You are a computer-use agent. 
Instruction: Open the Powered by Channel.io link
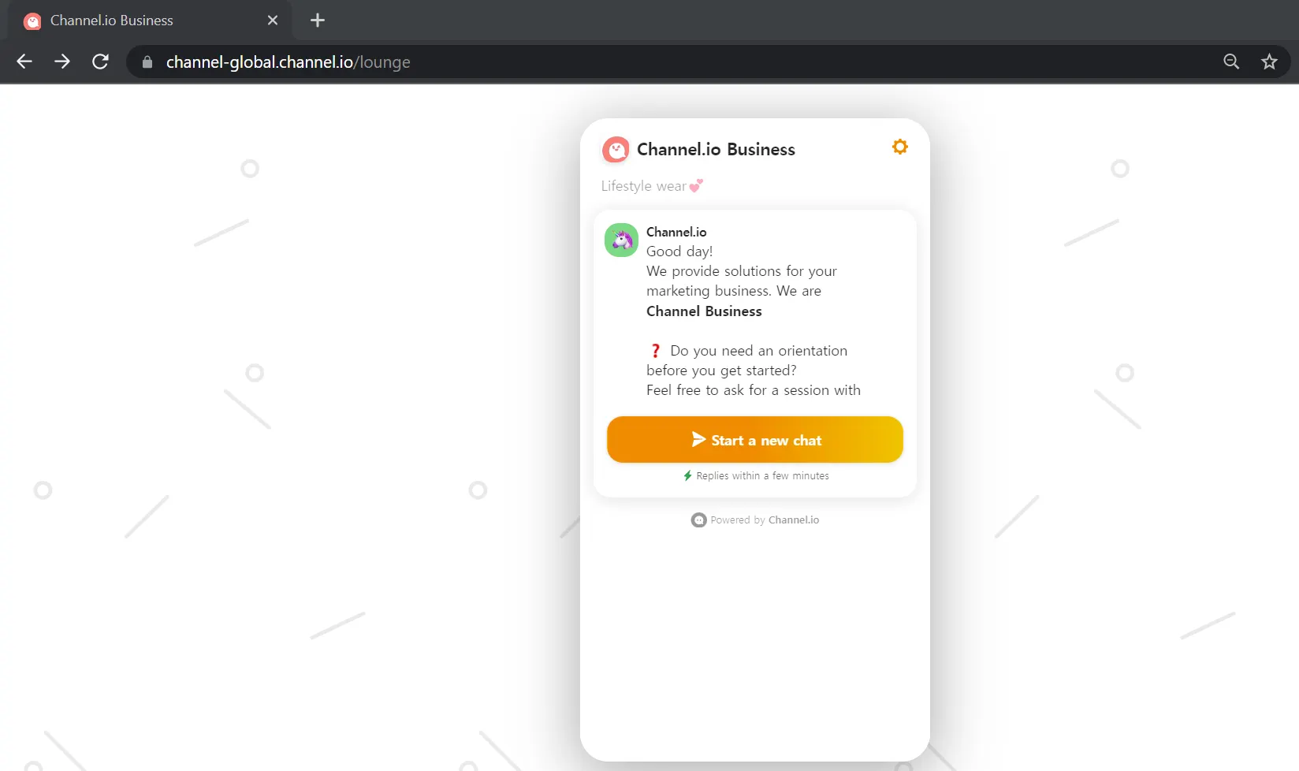click(x=755, y=520)
